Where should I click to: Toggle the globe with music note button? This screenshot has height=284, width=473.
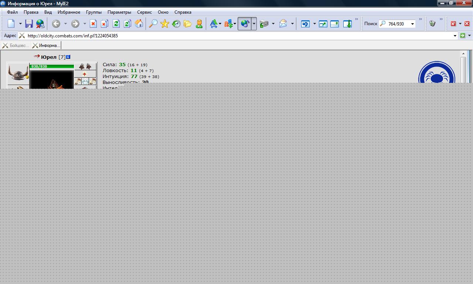(x=245, y=24)
